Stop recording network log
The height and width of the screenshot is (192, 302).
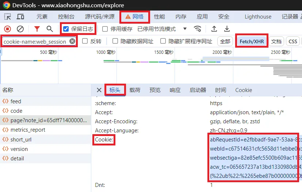pos(8,29)
